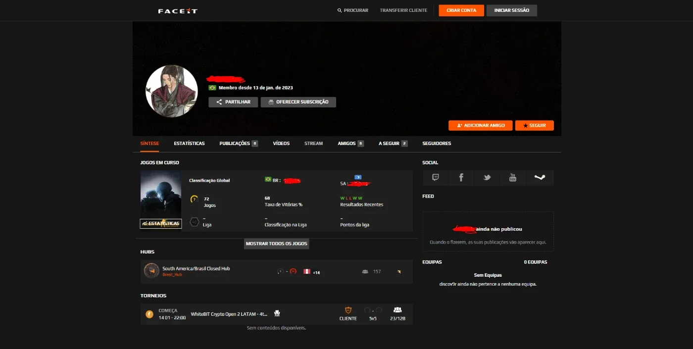Click the Brasil_Hub orange link
Image resolution: width=693 pixels, height=349 pixels.
coord(172,275)
